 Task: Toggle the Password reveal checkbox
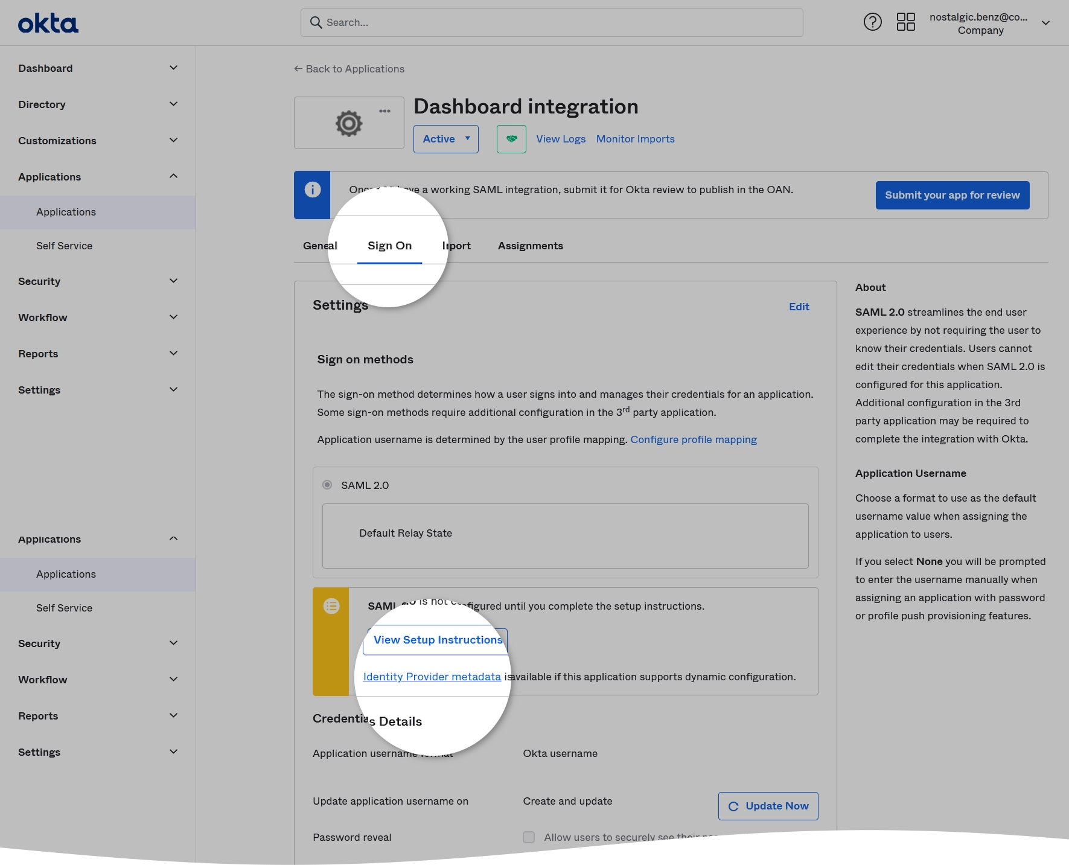529,837
